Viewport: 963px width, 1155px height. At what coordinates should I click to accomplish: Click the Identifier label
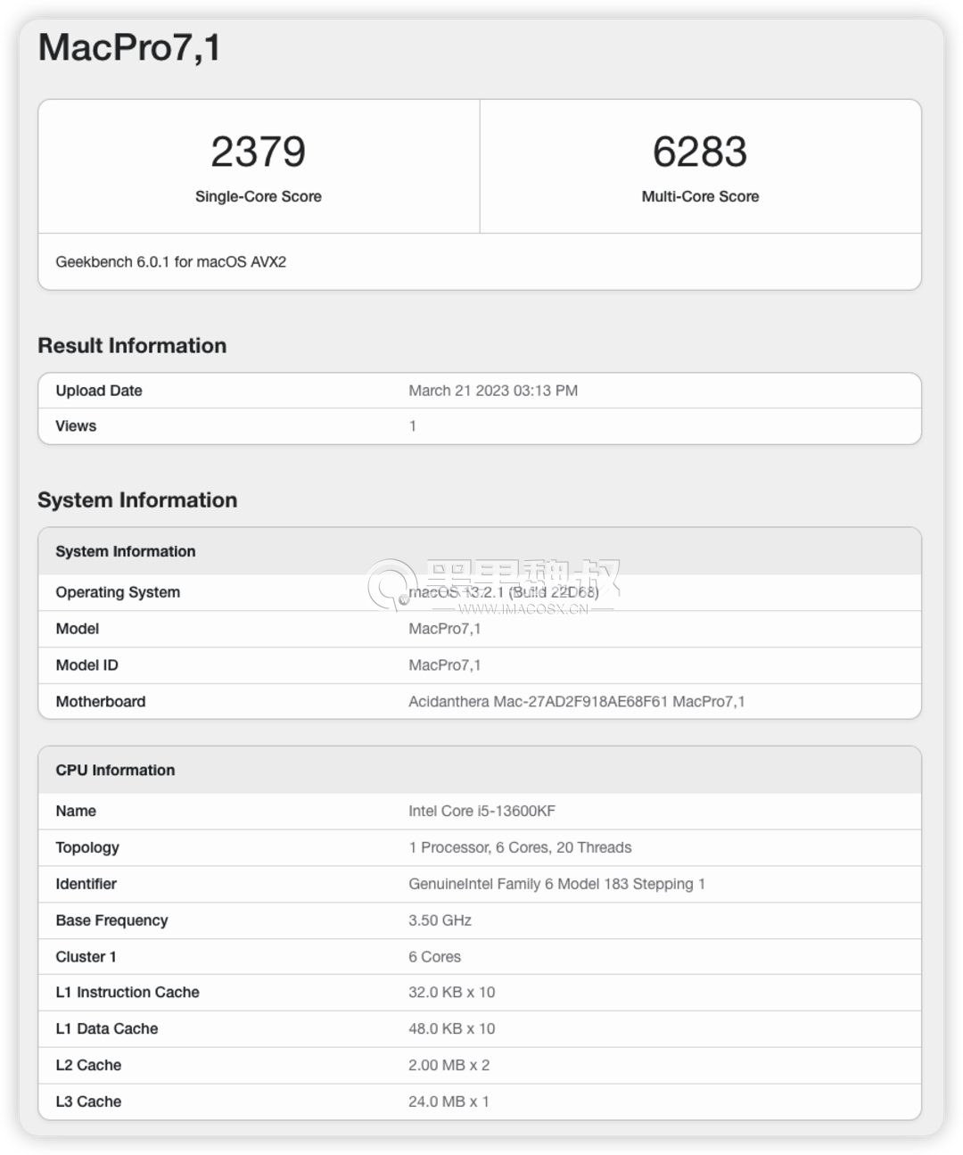tap(86, 885)
